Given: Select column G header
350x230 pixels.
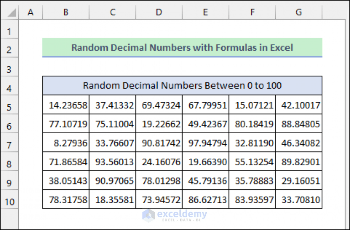Looking at the screenshot, I should point(299,12).
